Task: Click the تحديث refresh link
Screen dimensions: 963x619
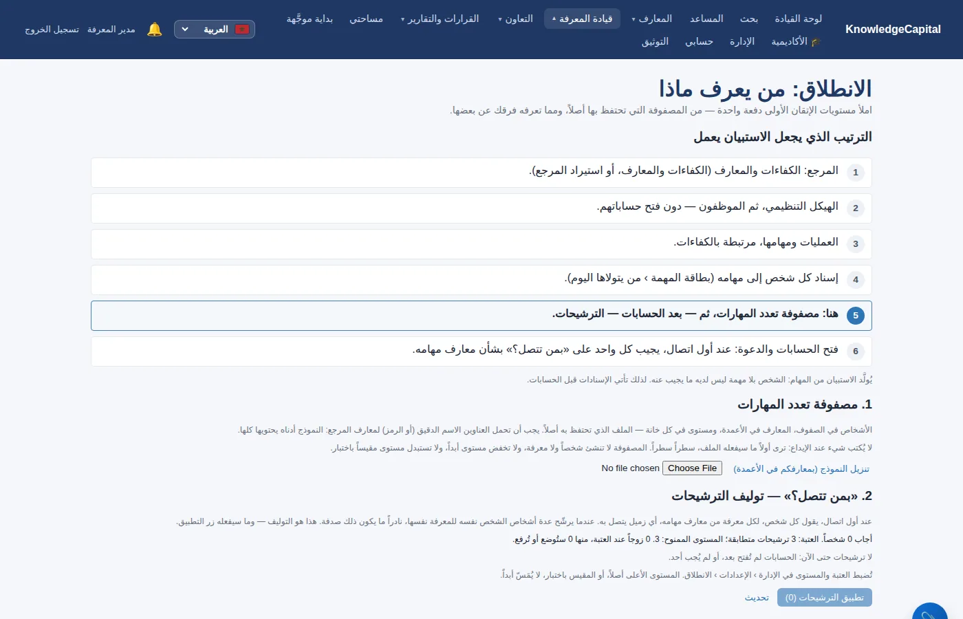Action: pyautogui.click(x=757, y=598)
